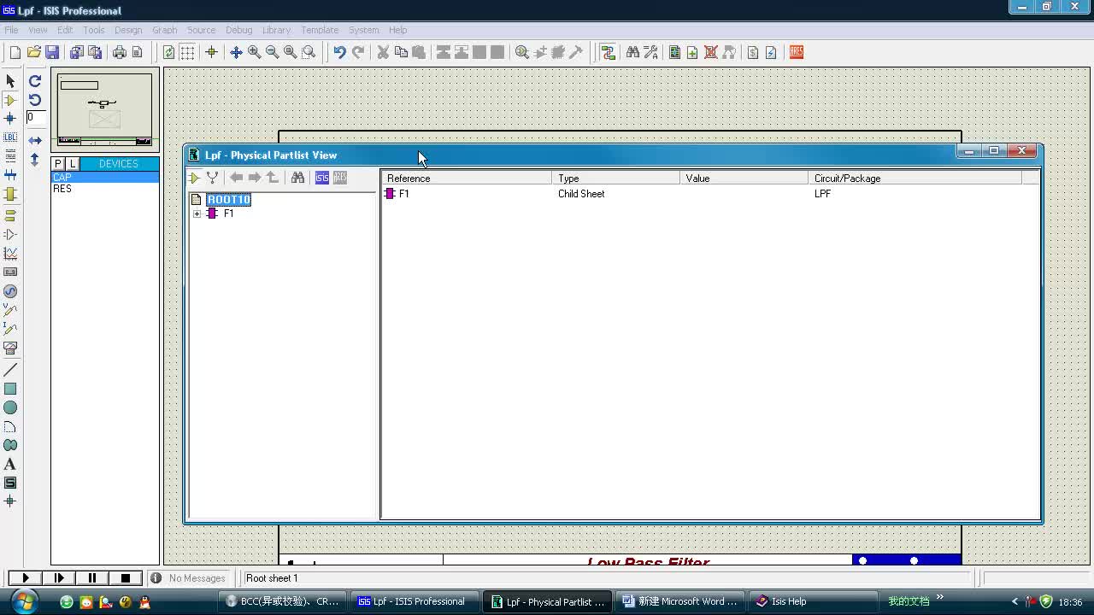Generate the bill of materials
This screenshot has width=1094, height=615.
pyautogui.click(x=753, y=52)
